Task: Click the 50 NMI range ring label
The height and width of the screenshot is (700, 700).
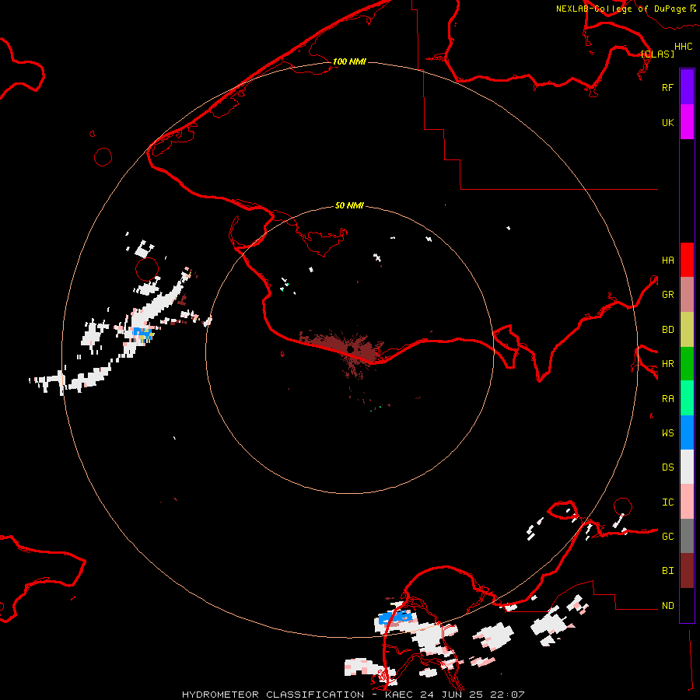Action: [349, 205]
